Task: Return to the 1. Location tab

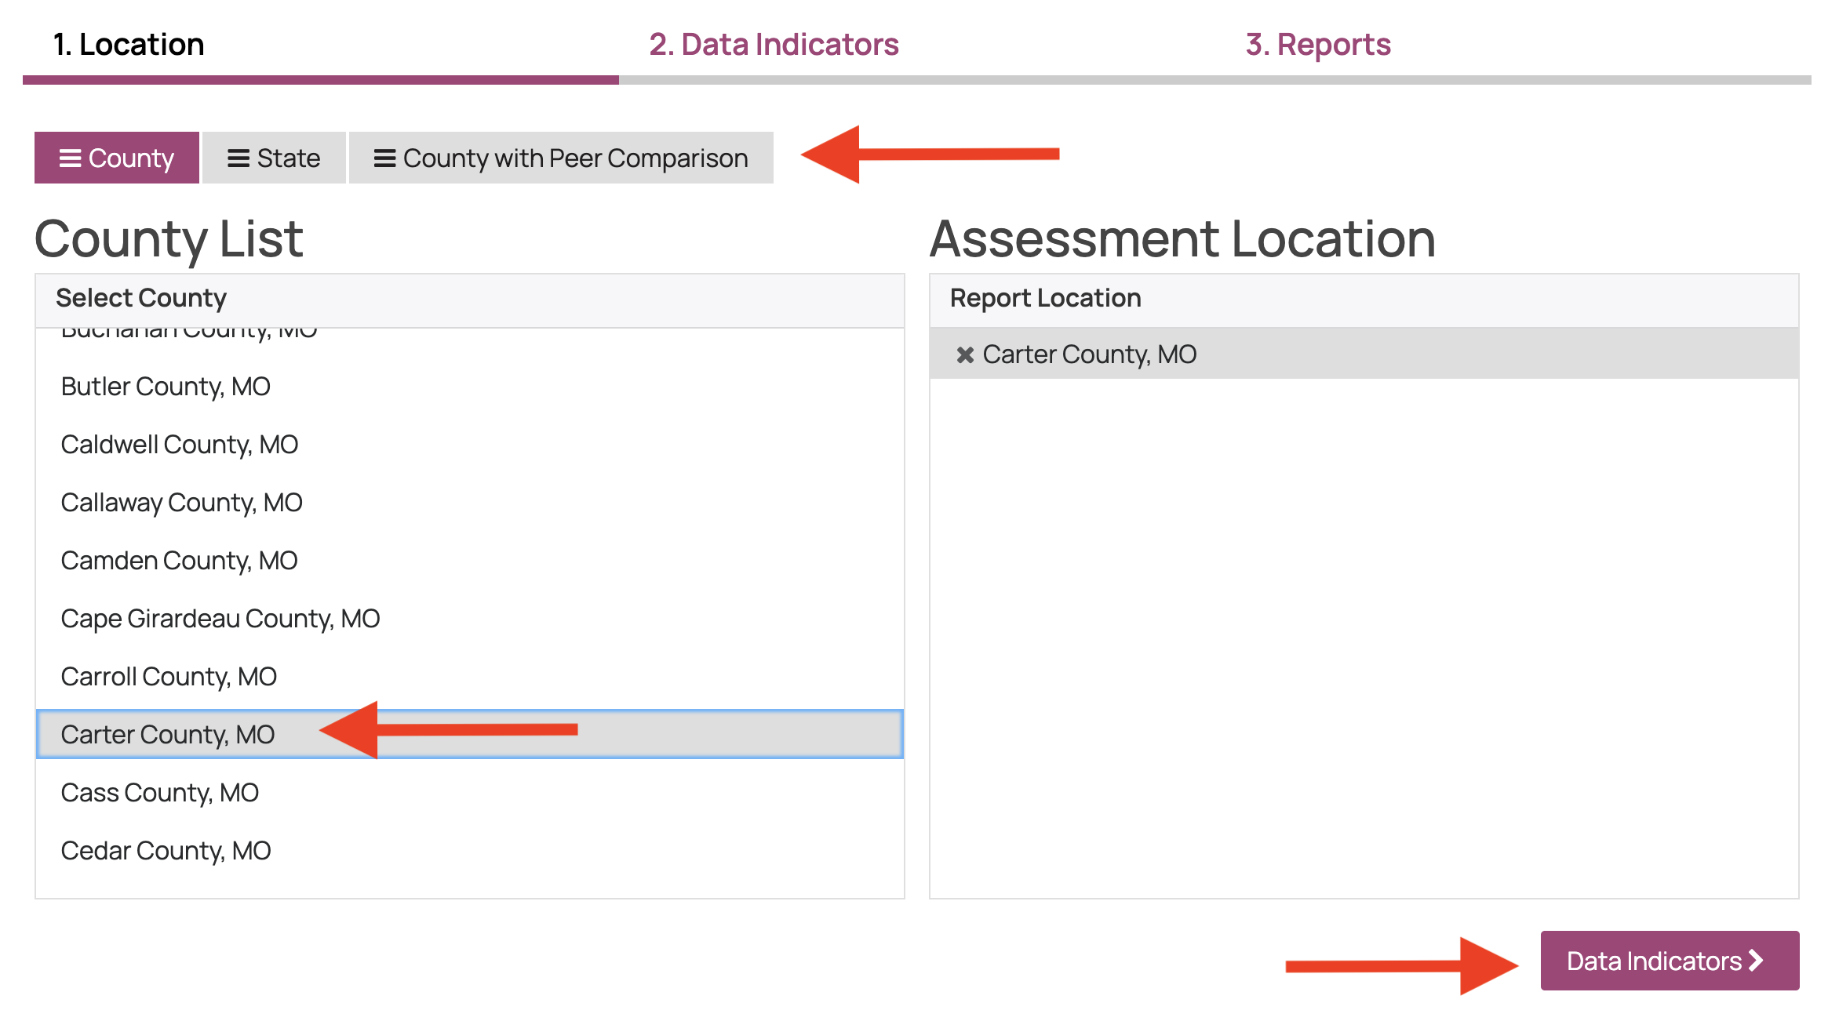Action: coord(127,44)
